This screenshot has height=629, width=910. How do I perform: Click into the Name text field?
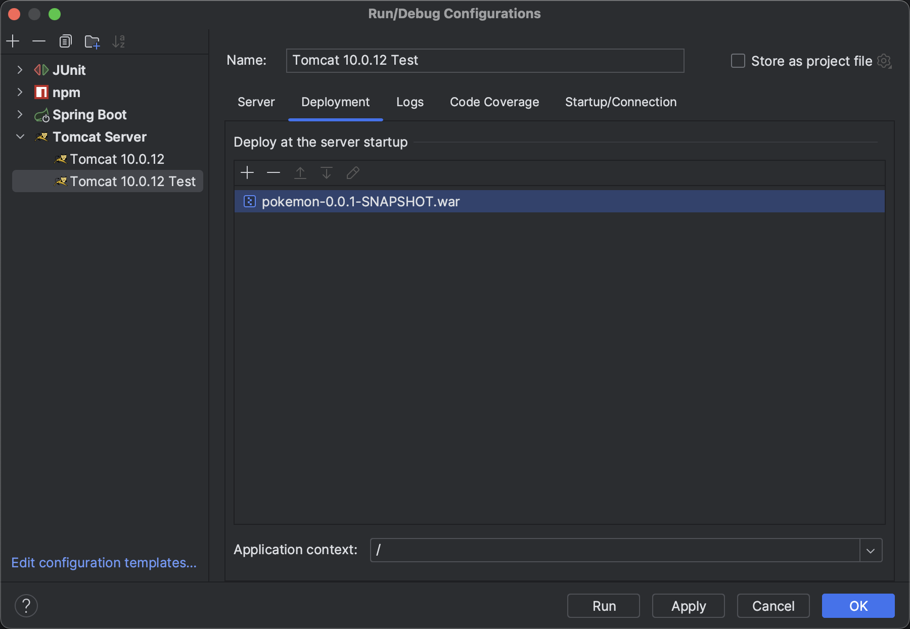(484, 61)
